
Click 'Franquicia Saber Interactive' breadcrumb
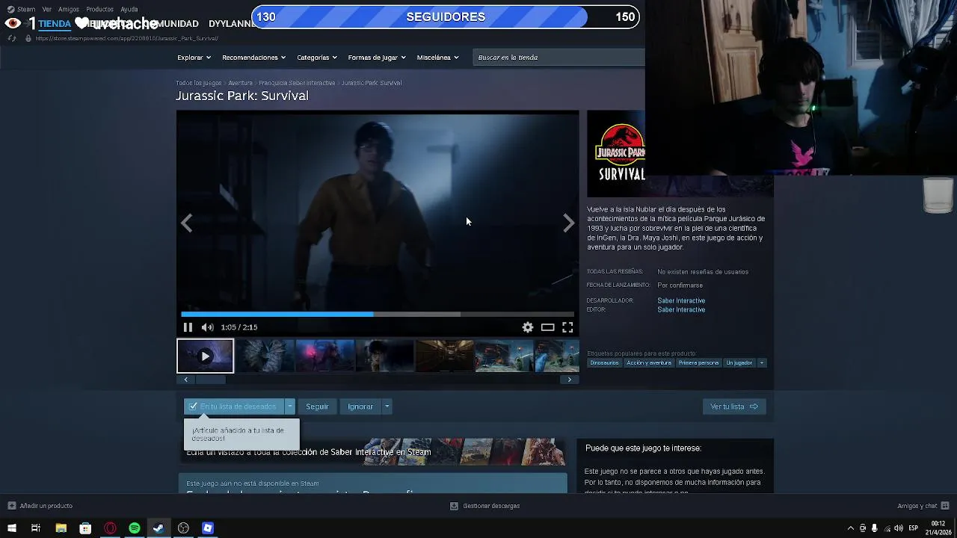297,83
